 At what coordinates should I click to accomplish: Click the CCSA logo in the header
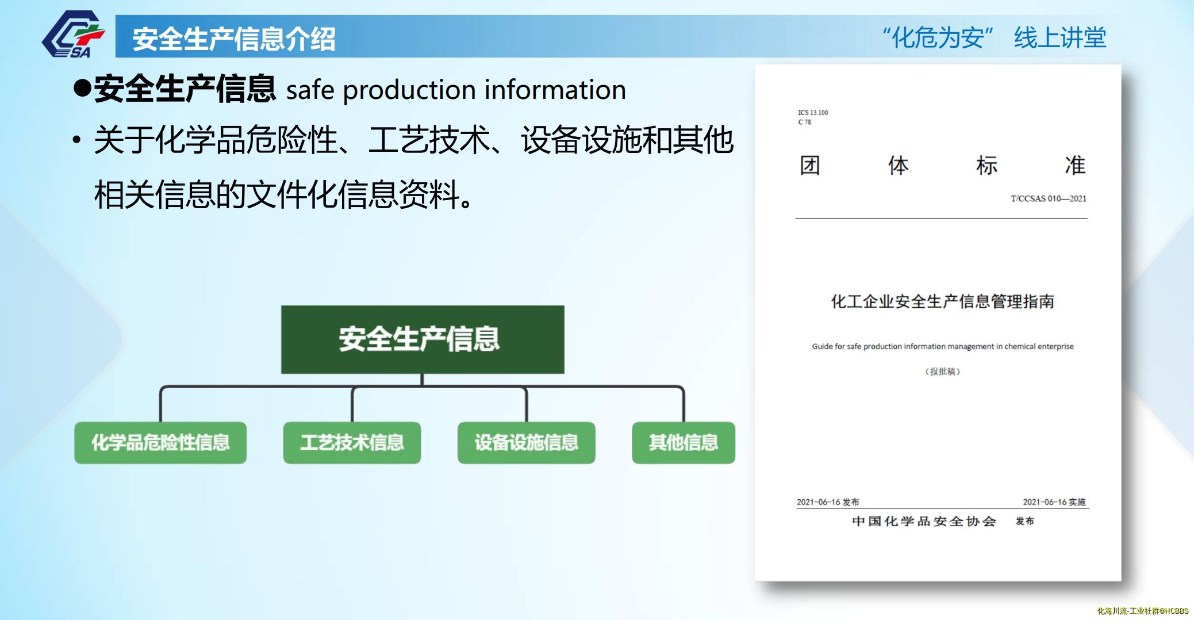[x=74, y=35]
